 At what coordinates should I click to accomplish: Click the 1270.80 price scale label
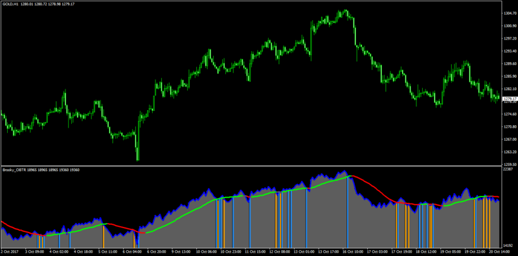tap(510, 126)
